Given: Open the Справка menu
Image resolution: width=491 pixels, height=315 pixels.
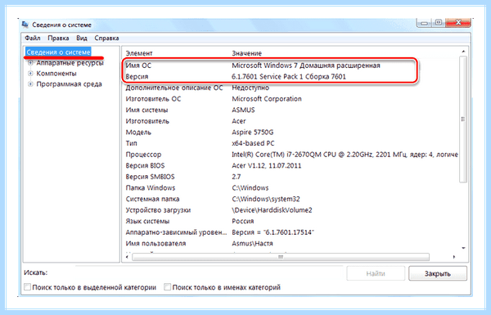Looking at the screenshot, I should click(x=106, y=38).
